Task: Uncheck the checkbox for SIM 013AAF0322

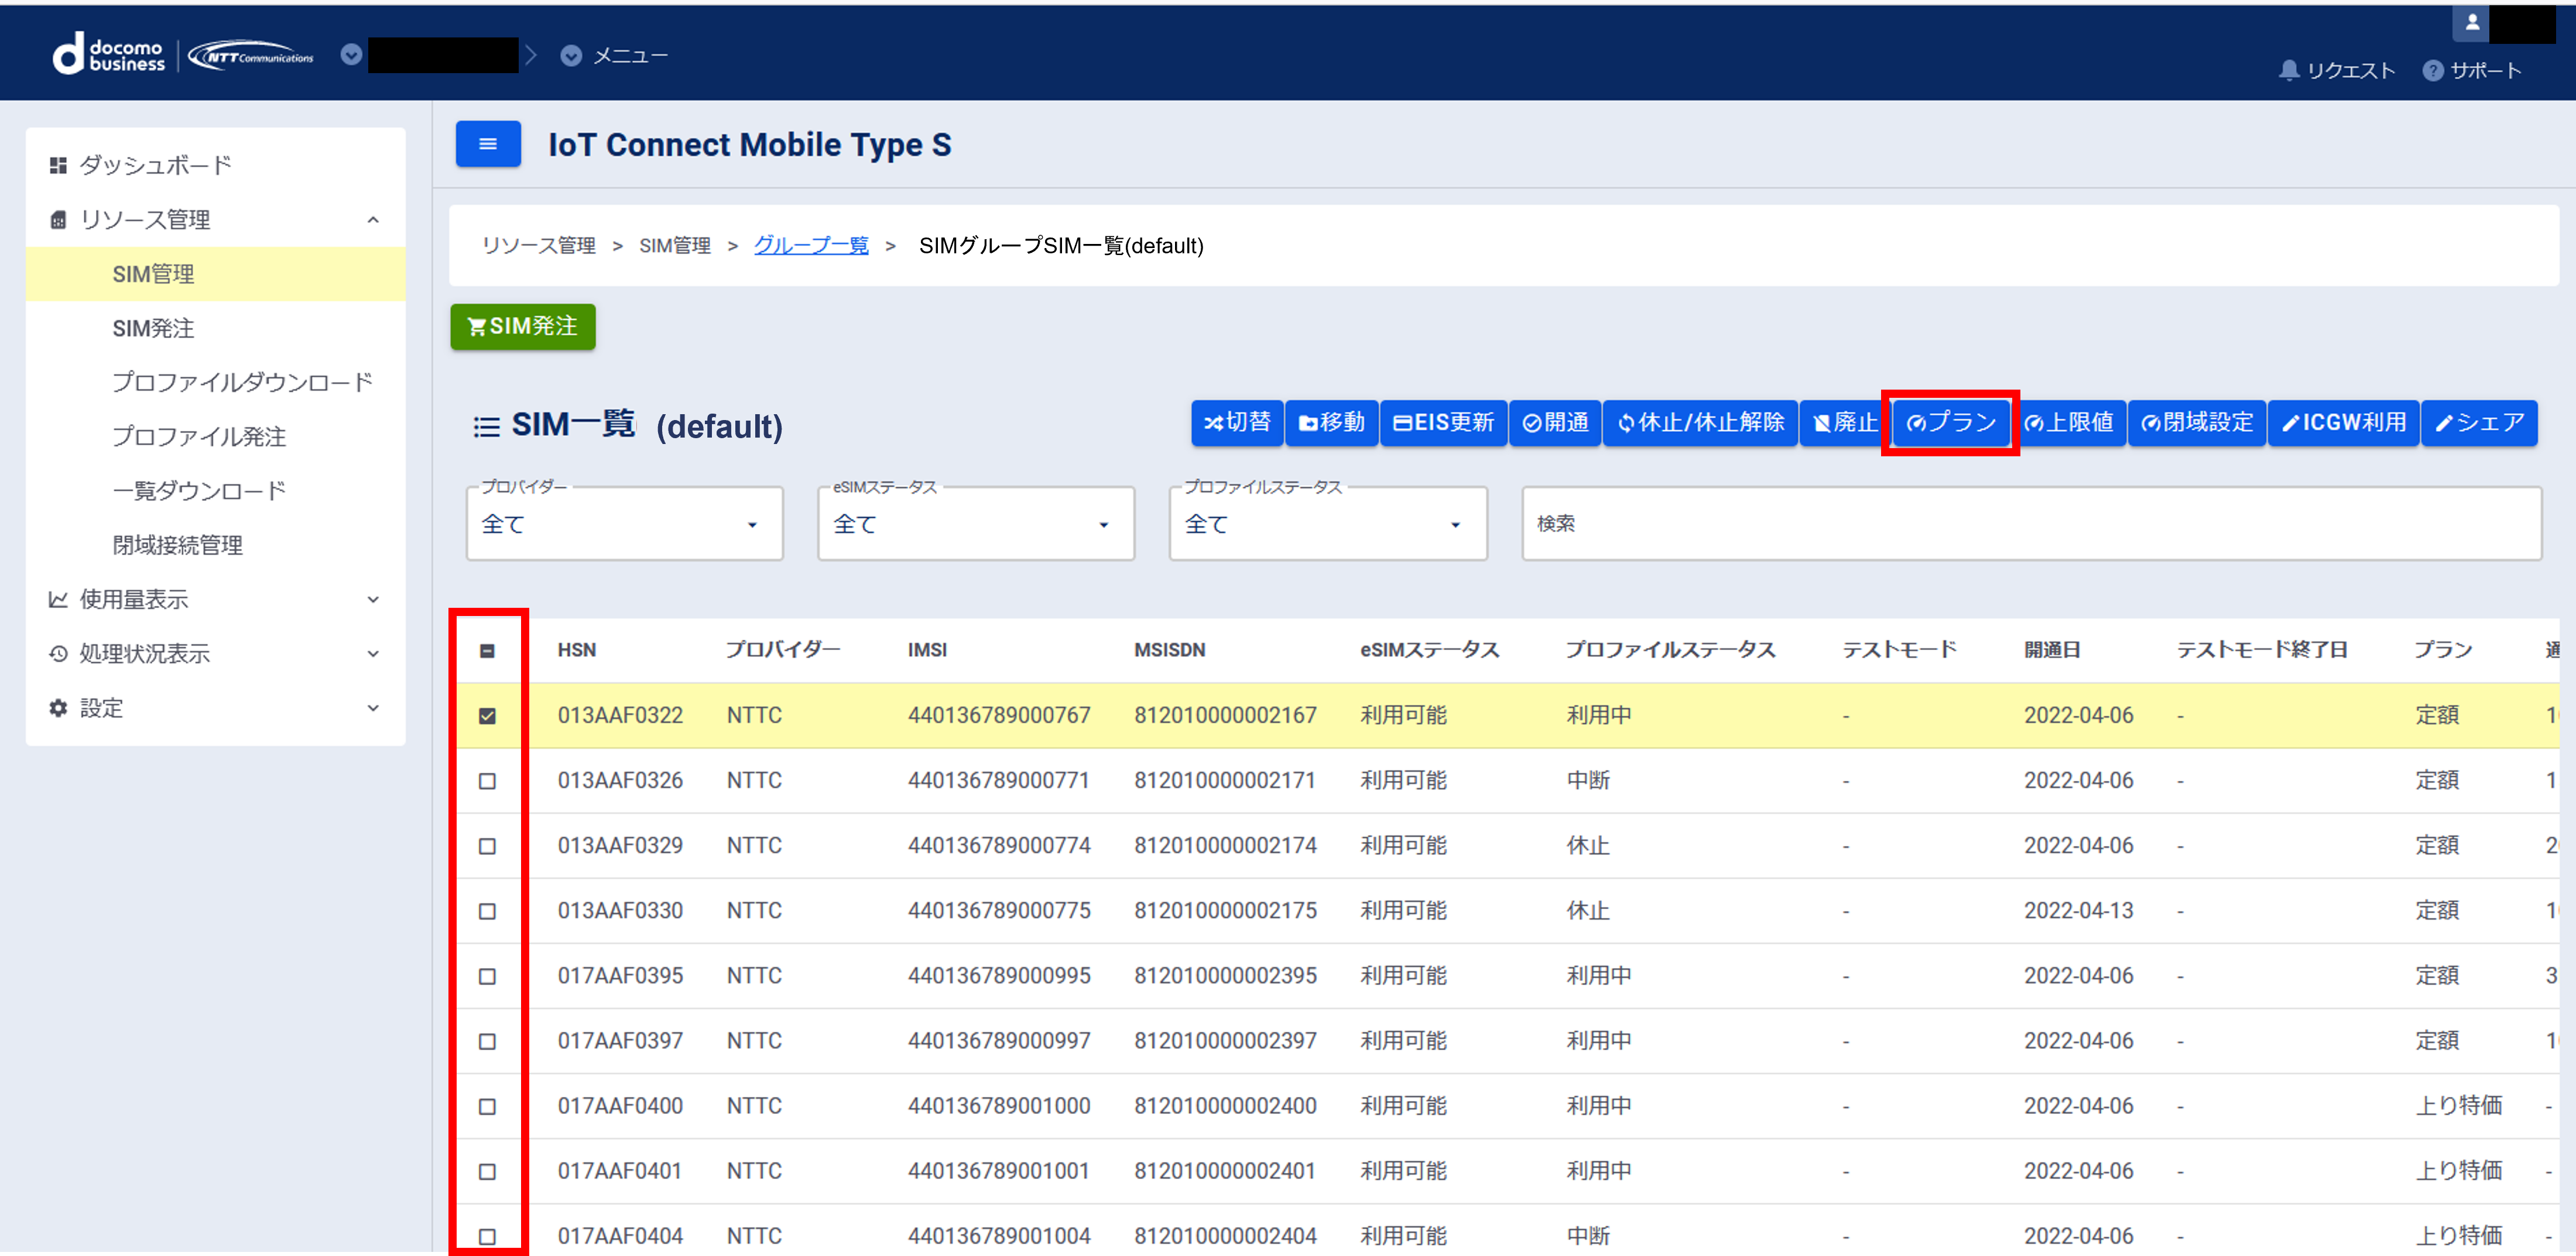Action: [487, 715]
